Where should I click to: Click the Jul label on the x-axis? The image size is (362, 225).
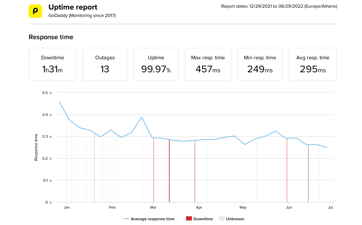330,207
